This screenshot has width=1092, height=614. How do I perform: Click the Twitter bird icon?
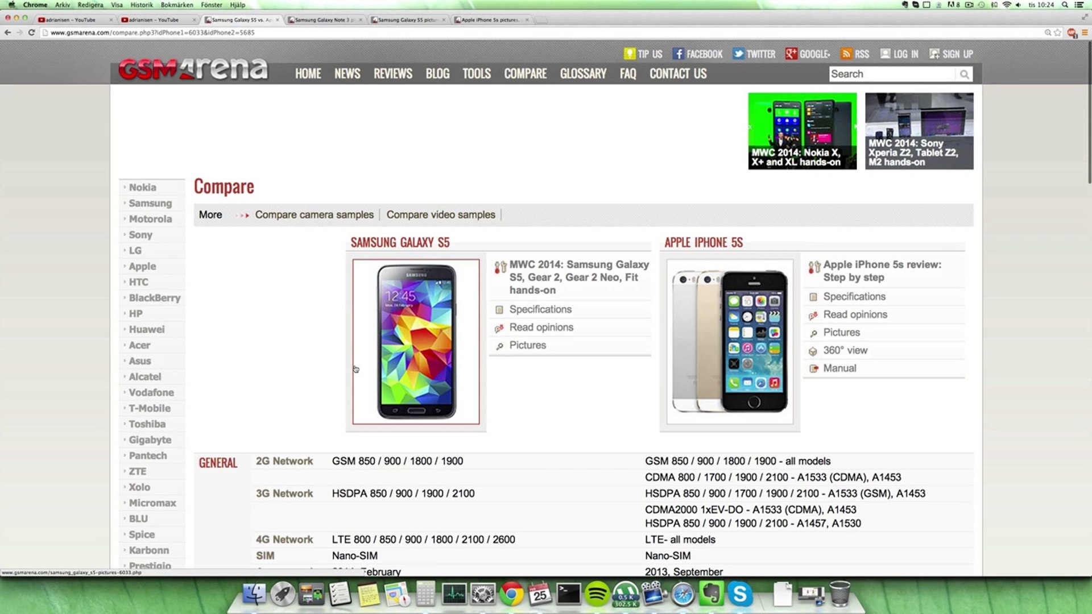click(x=738, y=54)
